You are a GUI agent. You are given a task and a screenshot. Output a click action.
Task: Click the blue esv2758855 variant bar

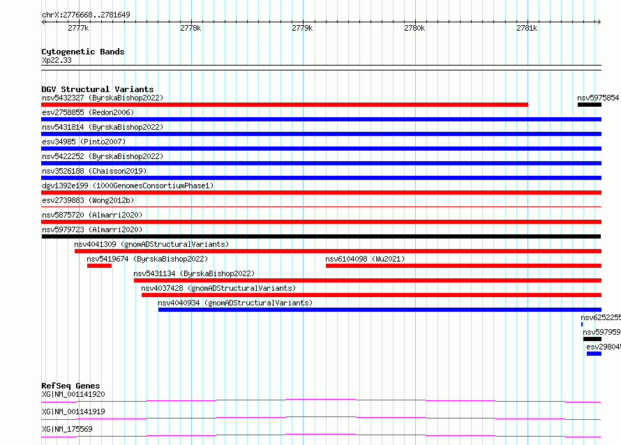click(321, 119)
